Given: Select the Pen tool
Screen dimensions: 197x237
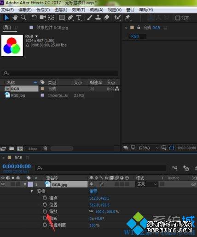Looking at the screenshot, I should pos(70,18).
